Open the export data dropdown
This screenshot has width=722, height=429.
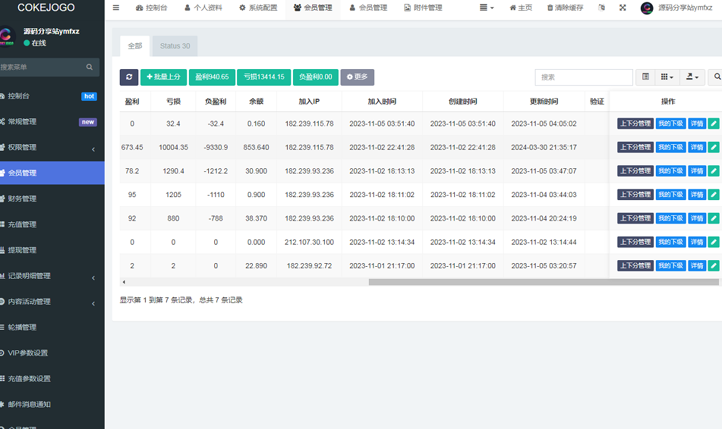point(692,77)
